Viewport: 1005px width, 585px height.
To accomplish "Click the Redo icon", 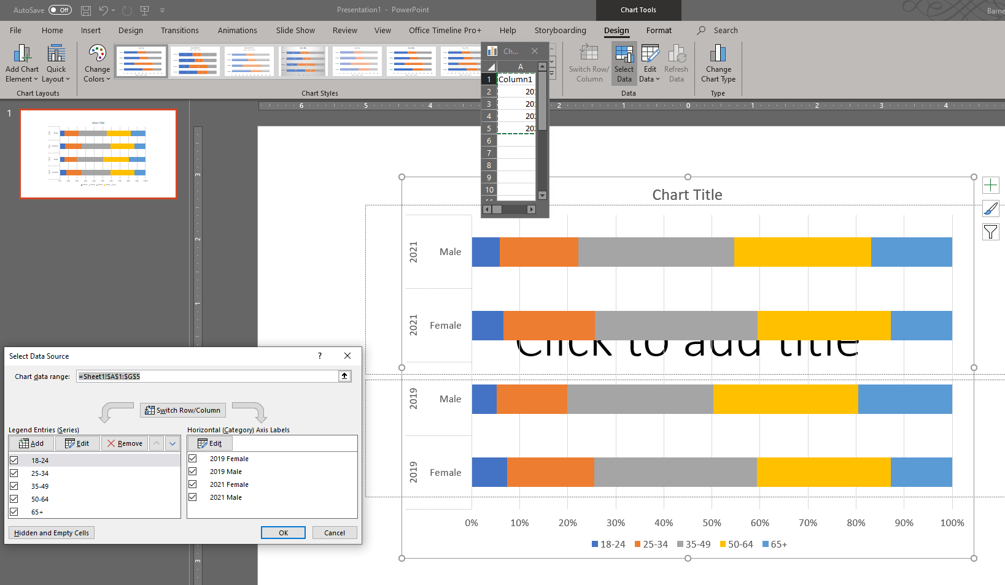I will pyautogui.click(x=126, y=10).
